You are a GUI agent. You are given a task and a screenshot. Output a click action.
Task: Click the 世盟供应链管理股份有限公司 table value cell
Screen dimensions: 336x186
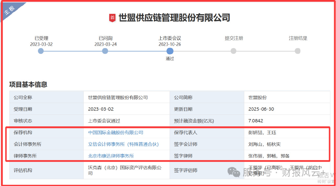(x=127, y=97)
